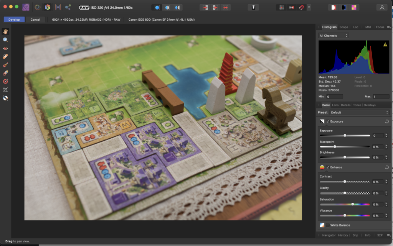Switch to the History tab
This screenshot has height=246, width=393.
click(343, 235)
